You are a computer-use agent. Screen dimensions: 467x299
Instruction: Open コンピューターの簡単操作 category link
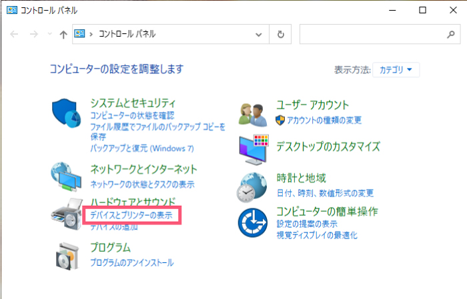click(x=327, y=211)
